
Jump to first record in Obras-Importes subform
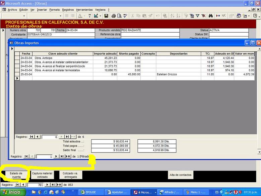coord(31,137)
